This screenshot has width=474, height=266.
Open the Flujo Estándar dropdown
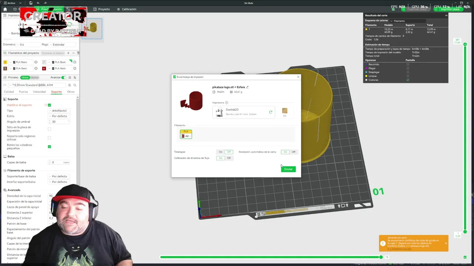[63, 44]
